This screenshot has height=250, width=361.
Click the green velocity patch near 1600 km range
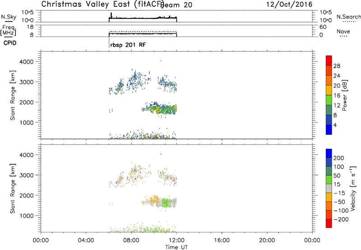tap(165, 203)
